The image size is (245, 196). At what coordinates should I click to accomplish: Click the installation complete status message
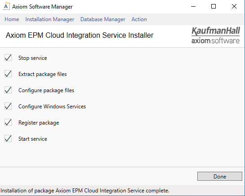pyautogui.click(x=85, y=191)
